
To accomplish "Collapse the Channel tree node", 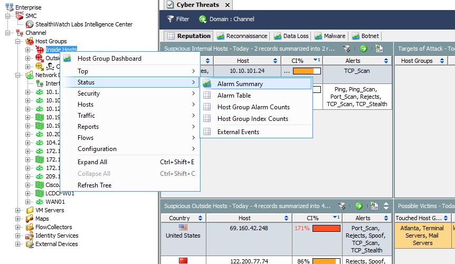I will (7, 33).
